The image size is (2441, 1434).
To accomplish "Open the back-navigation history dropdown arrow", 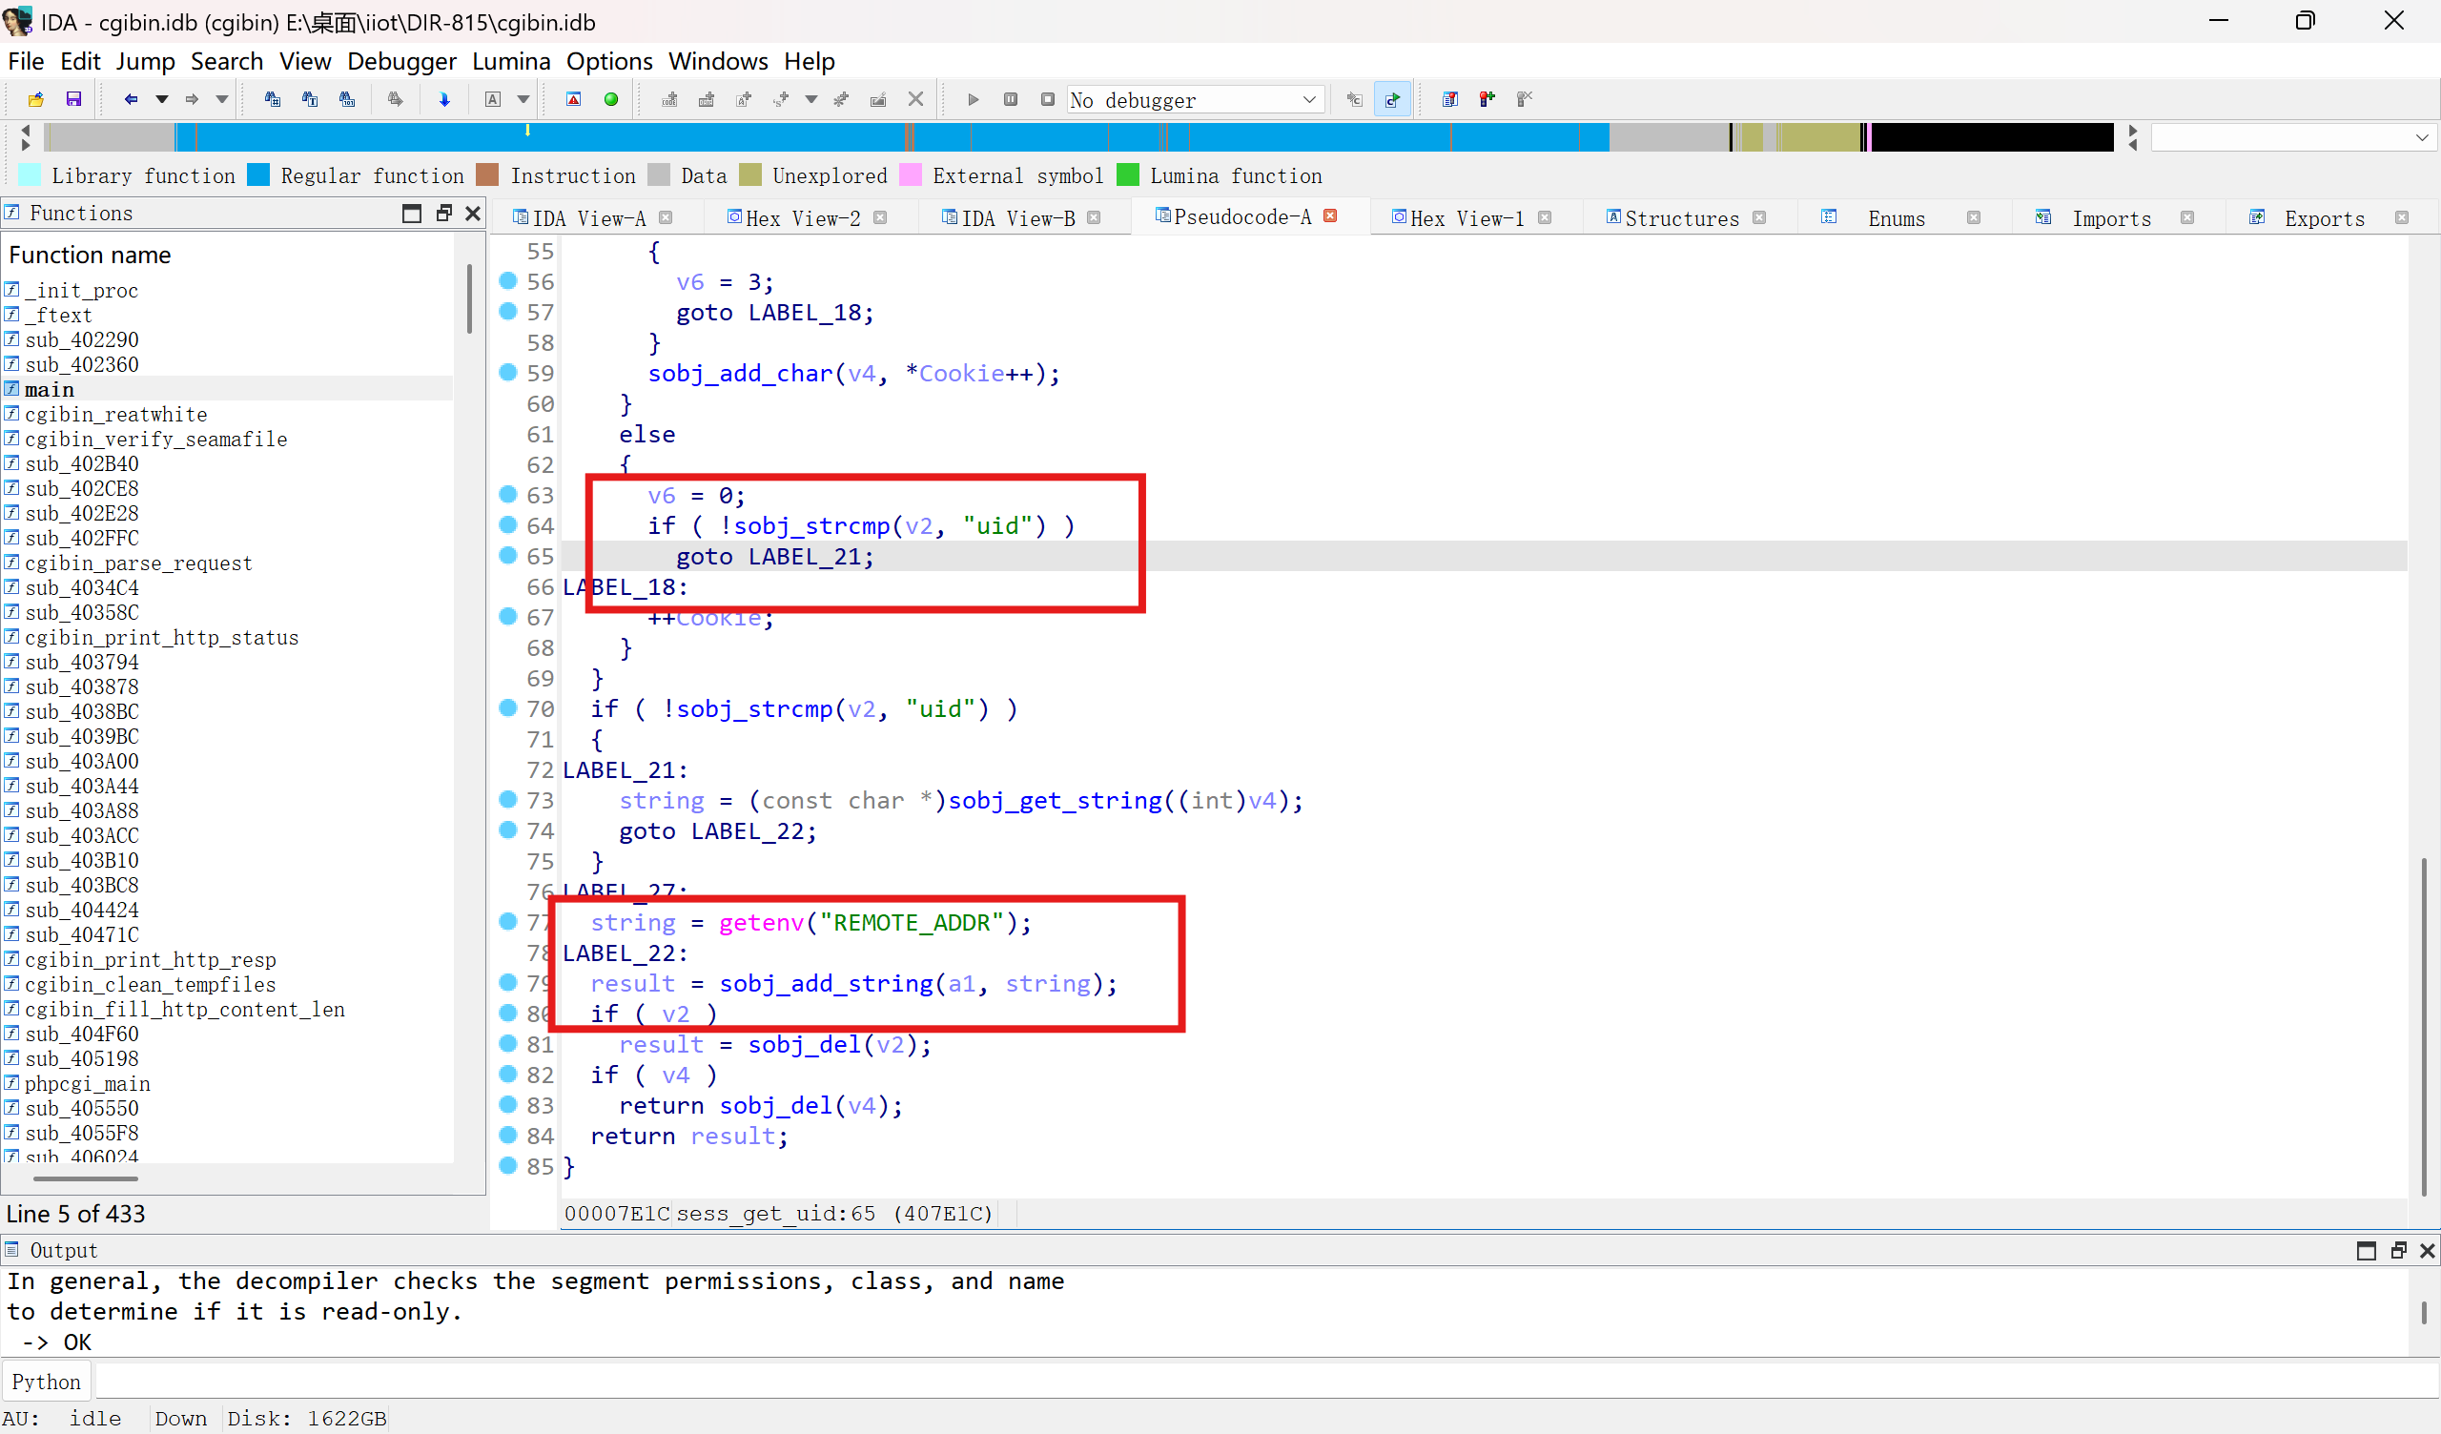I will [x=162, y=99].
